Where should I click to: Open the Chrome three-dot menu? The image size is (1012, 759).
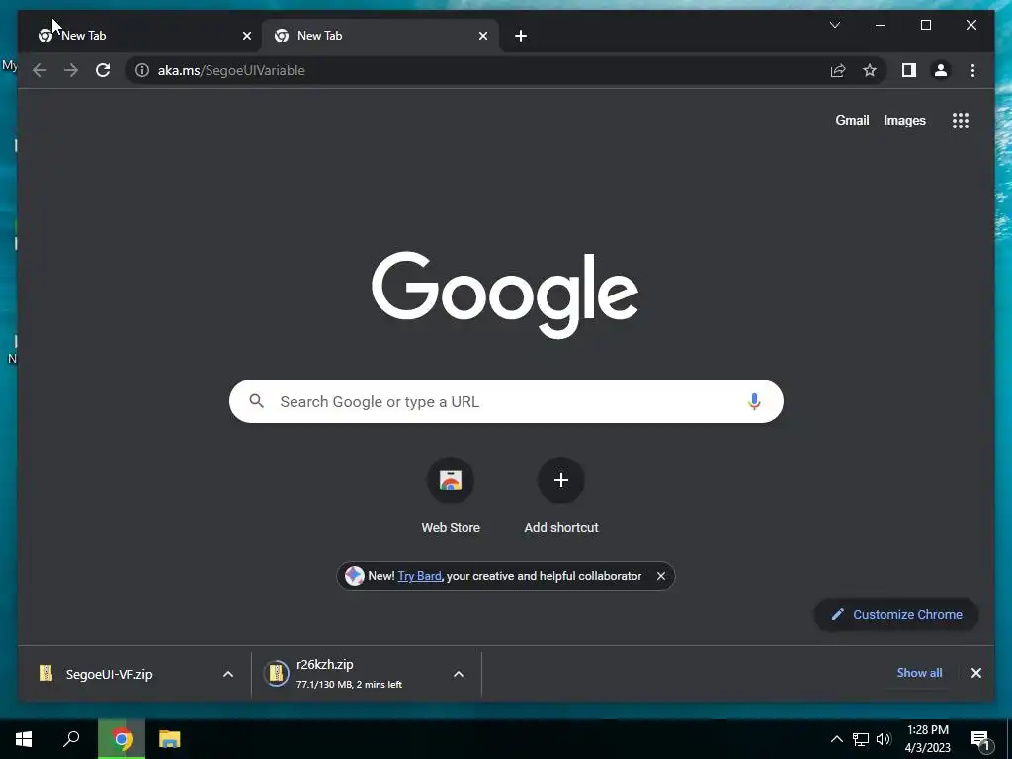click(x=972, y=70)
